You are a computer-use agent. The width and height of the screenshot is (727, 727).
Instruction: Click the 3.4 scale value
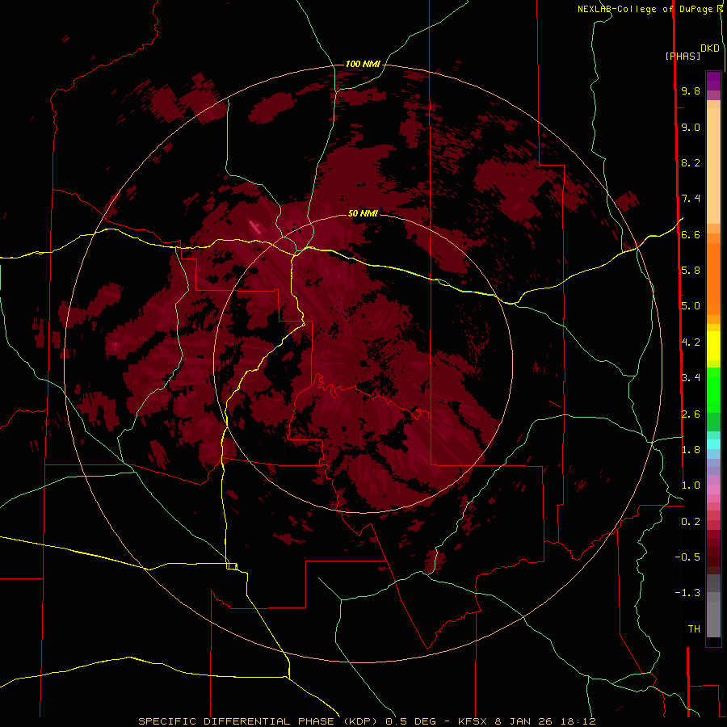tap(691, 378)
